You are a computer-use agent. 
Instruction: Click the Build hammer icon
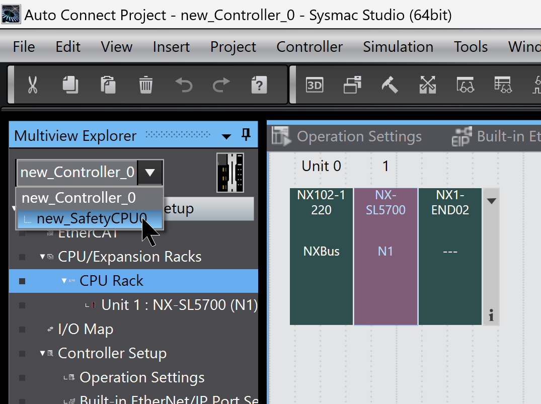coord(390,85)
